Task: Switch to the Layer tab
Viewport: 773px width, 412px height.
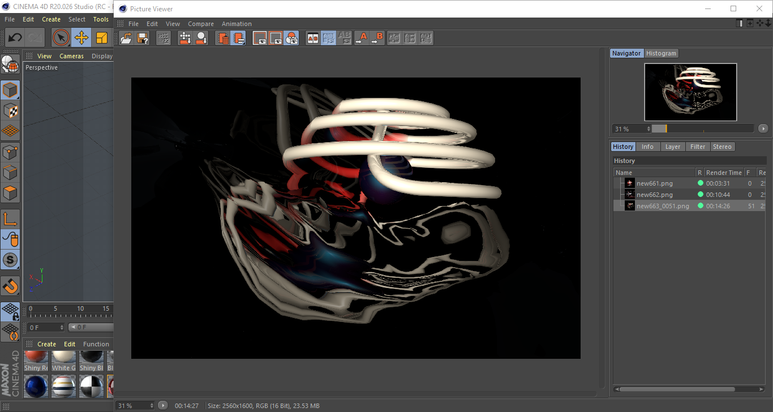Action: tap(673, 147)
